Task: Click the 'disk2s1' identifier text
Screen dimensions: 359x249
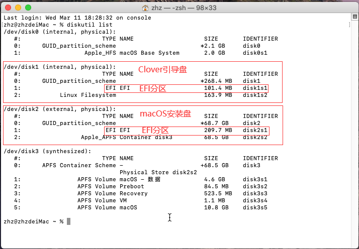Action: point(255,130)
